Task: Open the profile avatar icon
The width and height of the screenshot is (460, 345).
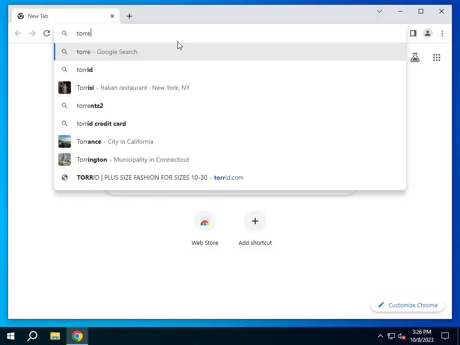Action: [428, 33]
